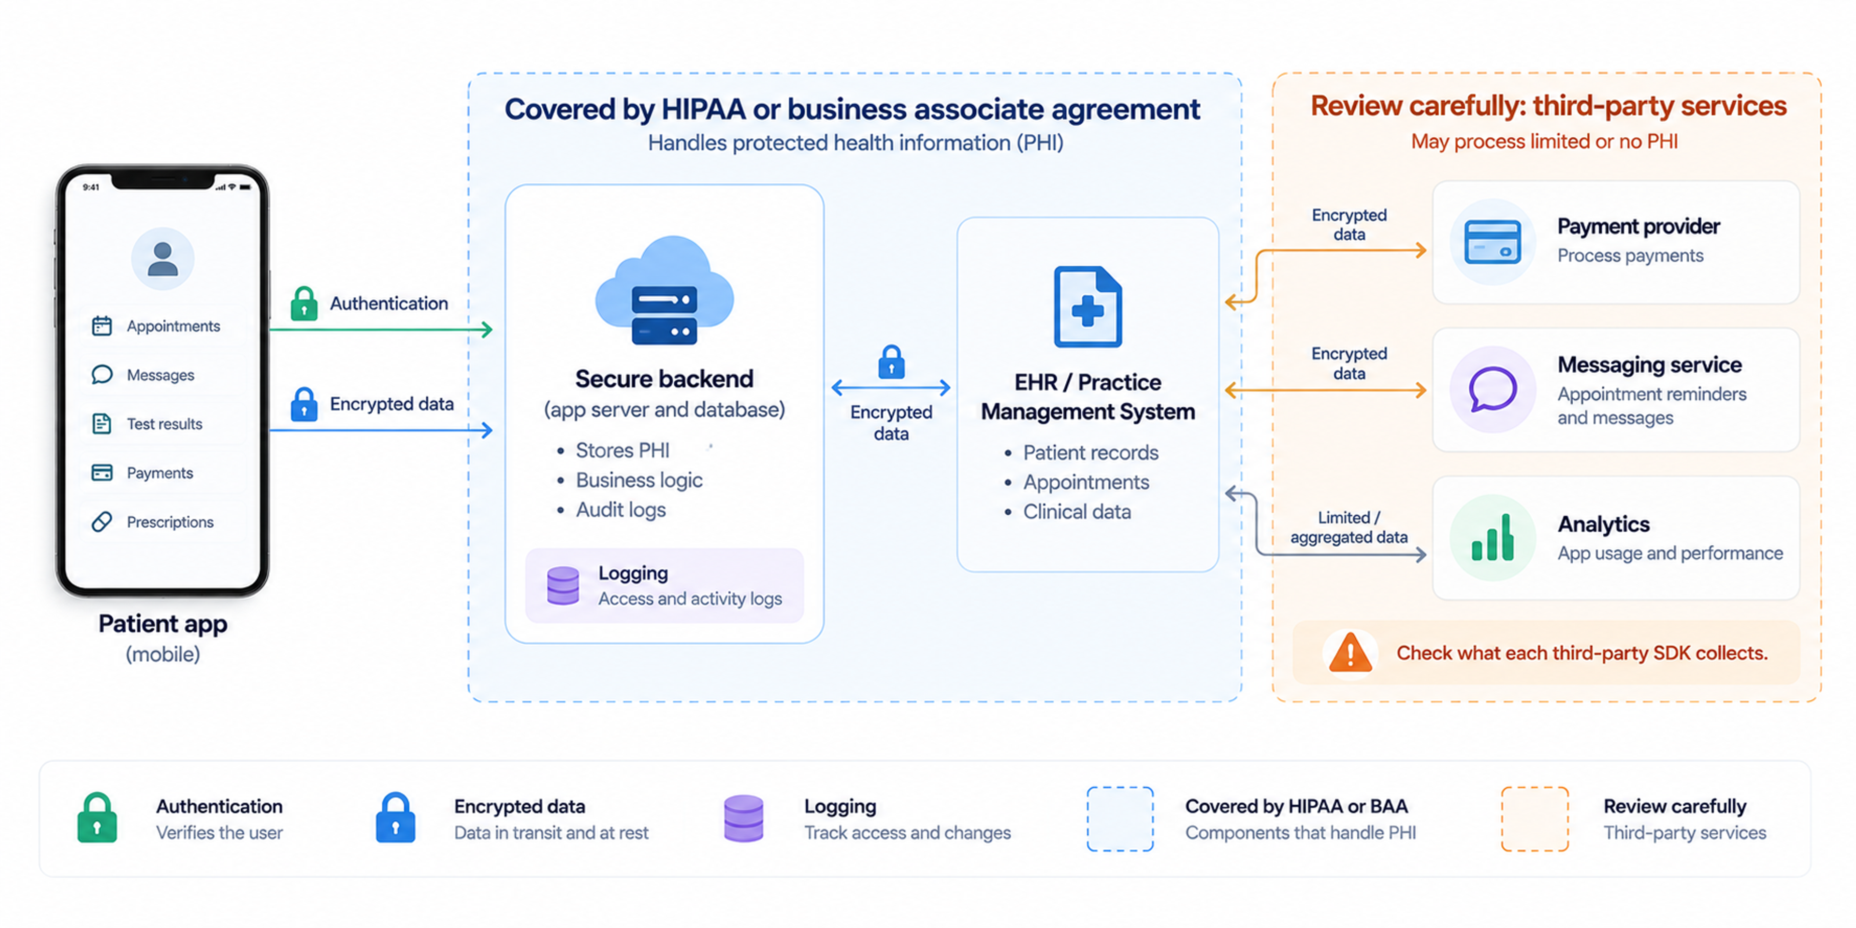Image resolution: width=1856 pixels, height=928 pixels.
Task: Click legend 'Track access and changes'
Action: point(908,833)
